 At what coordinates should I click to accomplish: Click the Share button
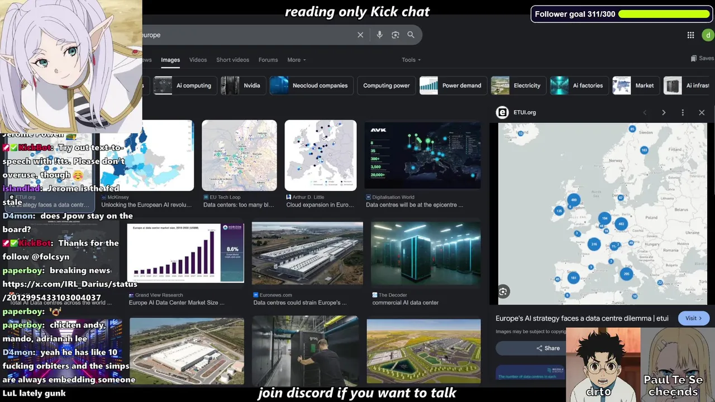[x=547, y=348]
